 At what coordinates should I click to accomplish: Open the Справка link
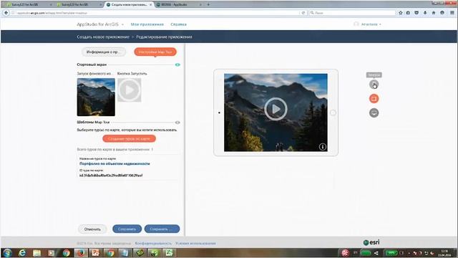point(178,24)
